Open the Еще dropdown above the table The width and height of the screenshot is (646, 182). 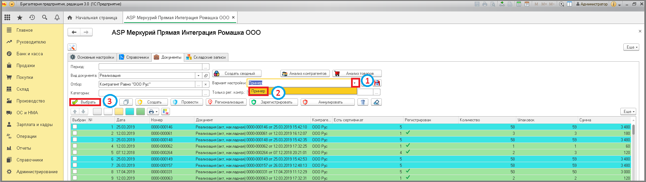click(x=628, y=111)
